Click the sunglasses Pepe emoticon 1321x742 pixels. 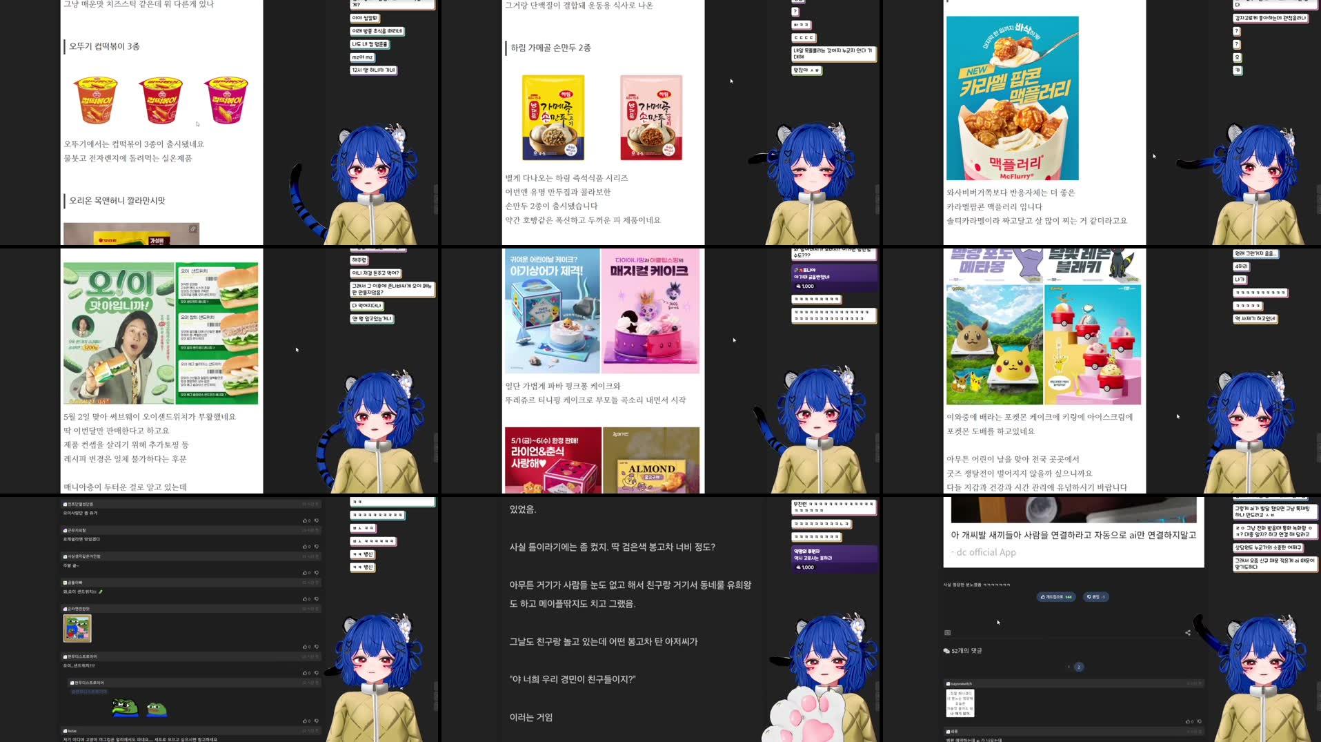[x=125, y=707]
